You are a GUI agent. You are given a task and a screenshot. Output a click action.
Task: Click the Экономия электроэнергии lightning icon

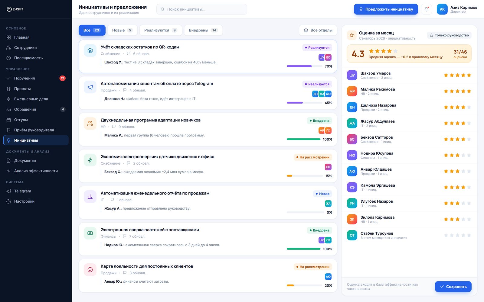[x=90, y=160]
